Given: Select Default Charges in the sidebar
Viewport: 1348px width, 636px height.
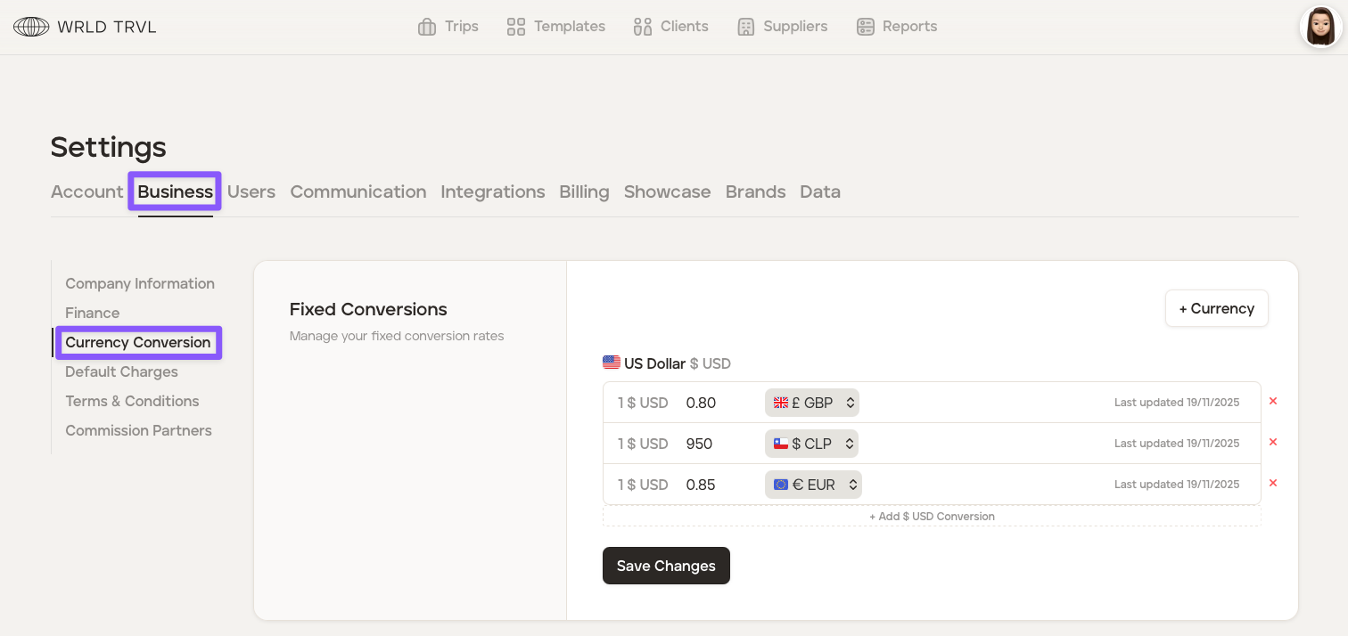Looking at the screenshot, I should point(121,371).
